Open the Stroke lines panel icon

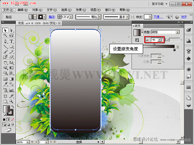pos(188,87)
